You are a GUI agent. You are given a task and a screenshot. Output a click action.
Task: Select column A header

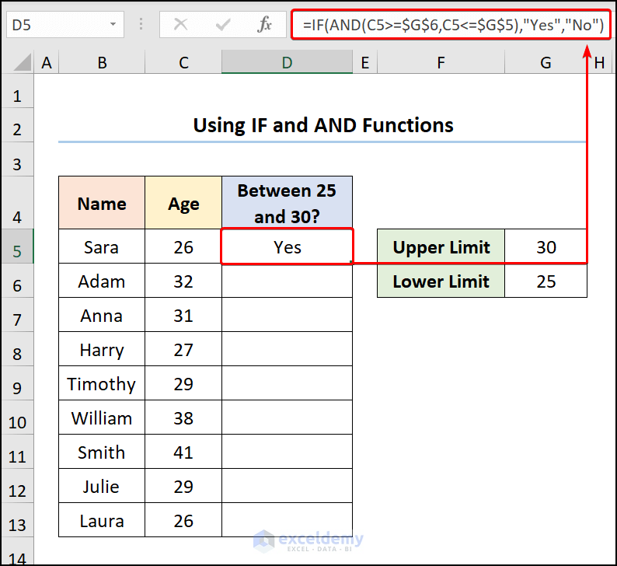[x=47, y=62]
